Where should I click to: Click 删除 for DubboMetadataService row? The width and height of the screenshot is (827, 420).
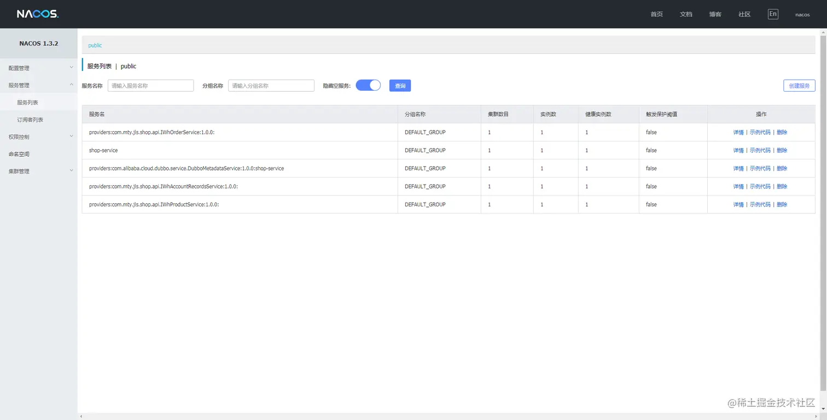782,168
